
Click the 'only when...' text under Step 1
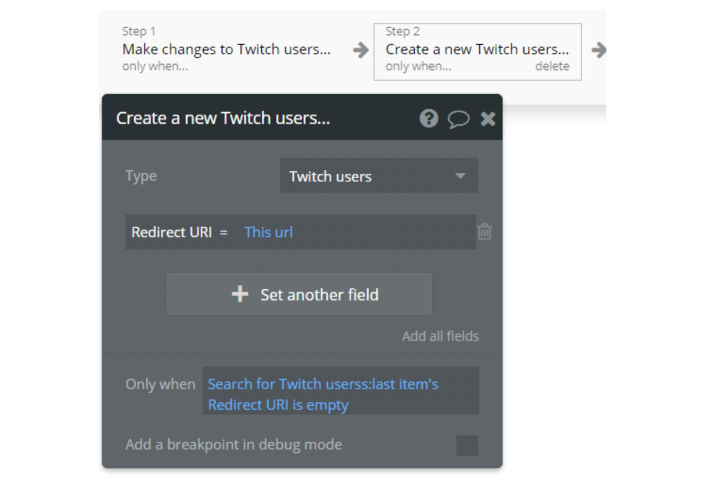[x=155, y=66]
